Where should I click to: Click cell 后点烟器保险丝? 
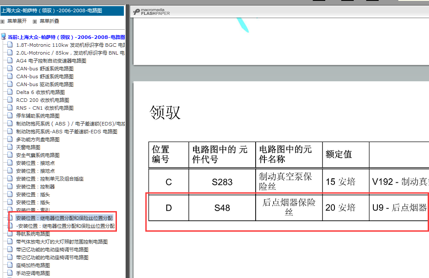[x=289, y=207]
